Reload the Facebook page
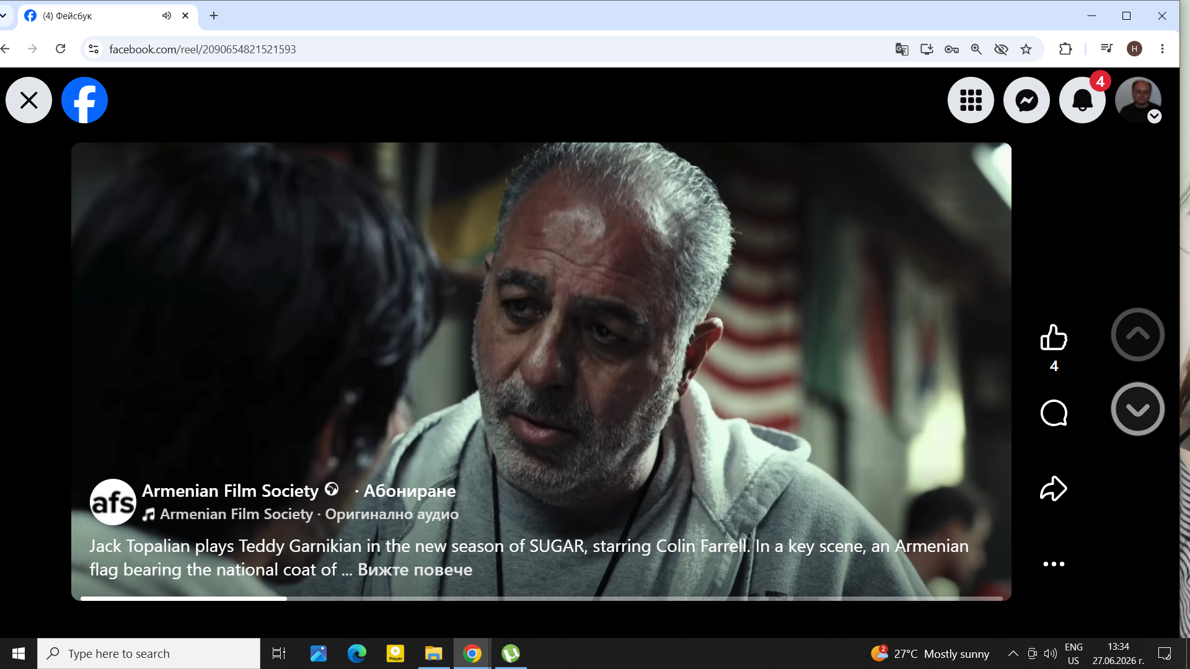This screenshot has width=1190, height=669. click(60, 49)
